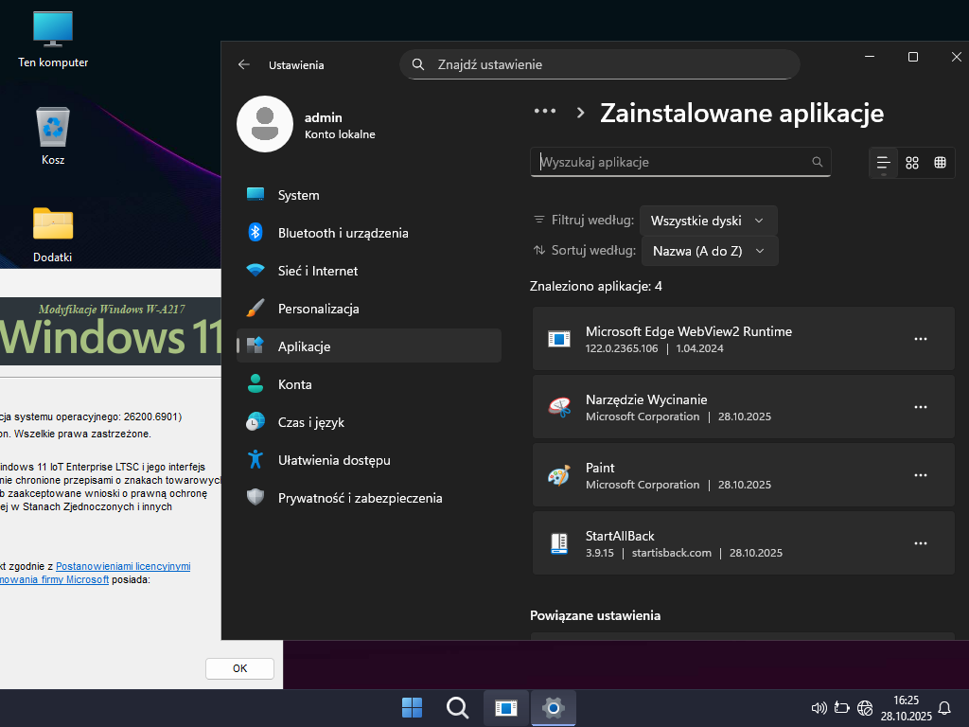The height and width of the screenshot is (727, 969).
Task: Open options for Microsoft Edge WebView2 Runtime
Action: (920, 339)
